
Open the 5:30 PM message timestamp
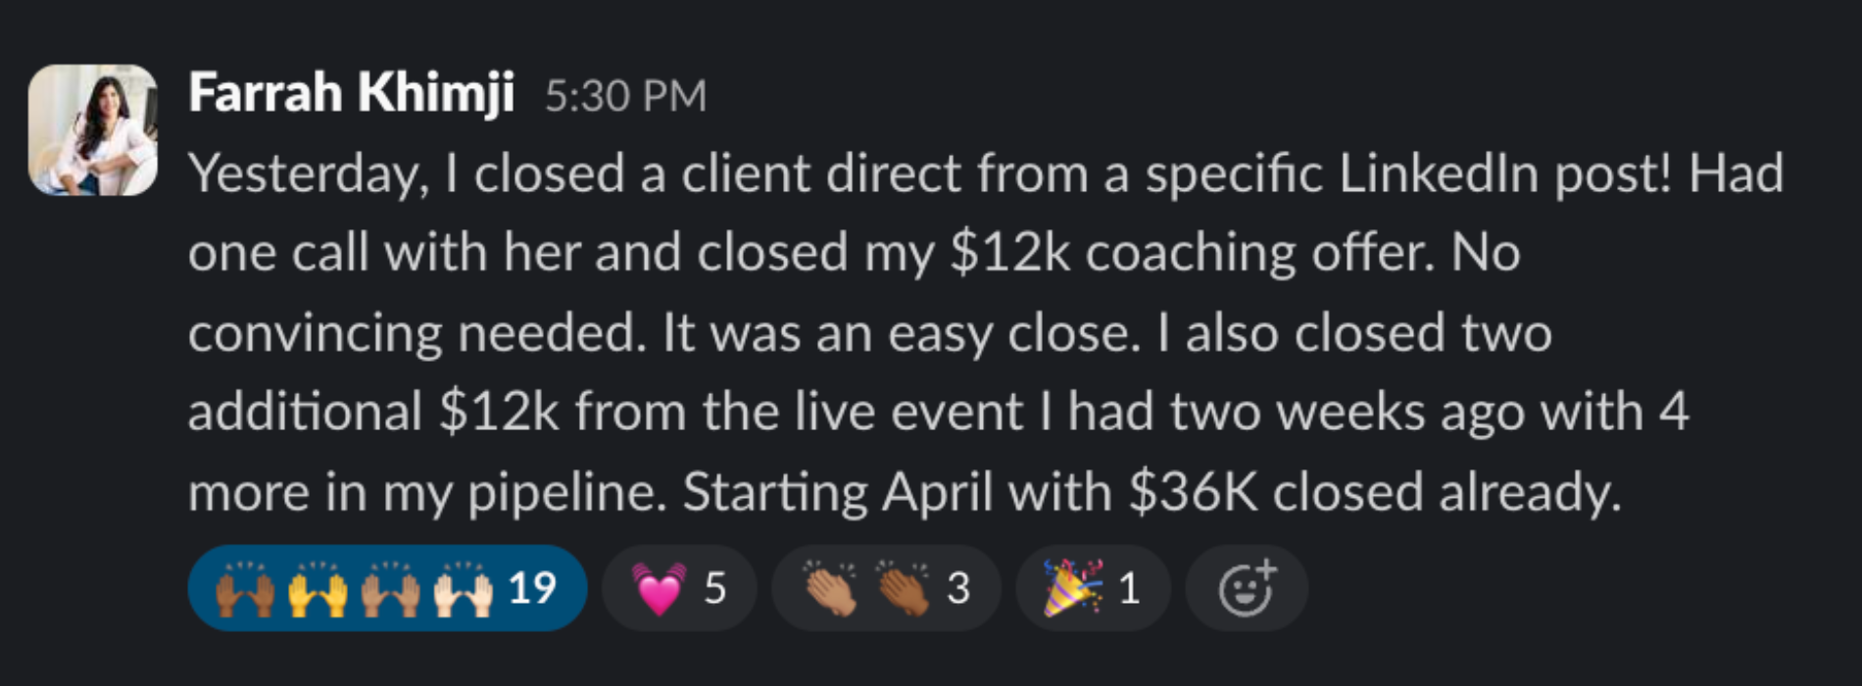click(x=625, y=96)
